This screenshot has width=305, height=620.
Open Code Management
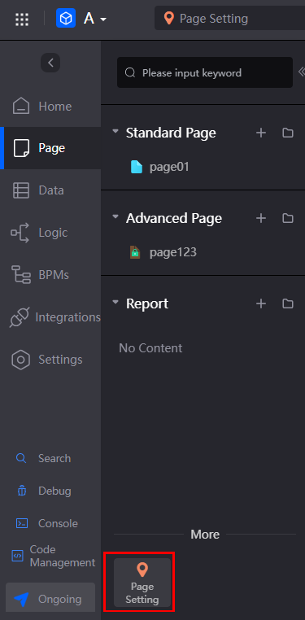(54, 556)
